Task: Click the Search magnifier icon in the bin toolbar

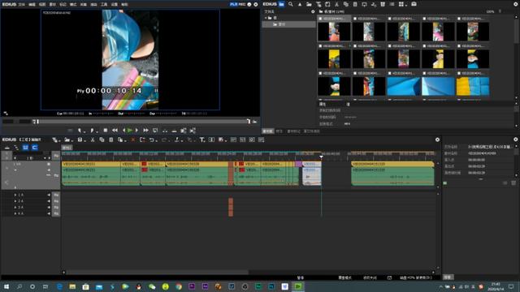Action: pos(291,4)
